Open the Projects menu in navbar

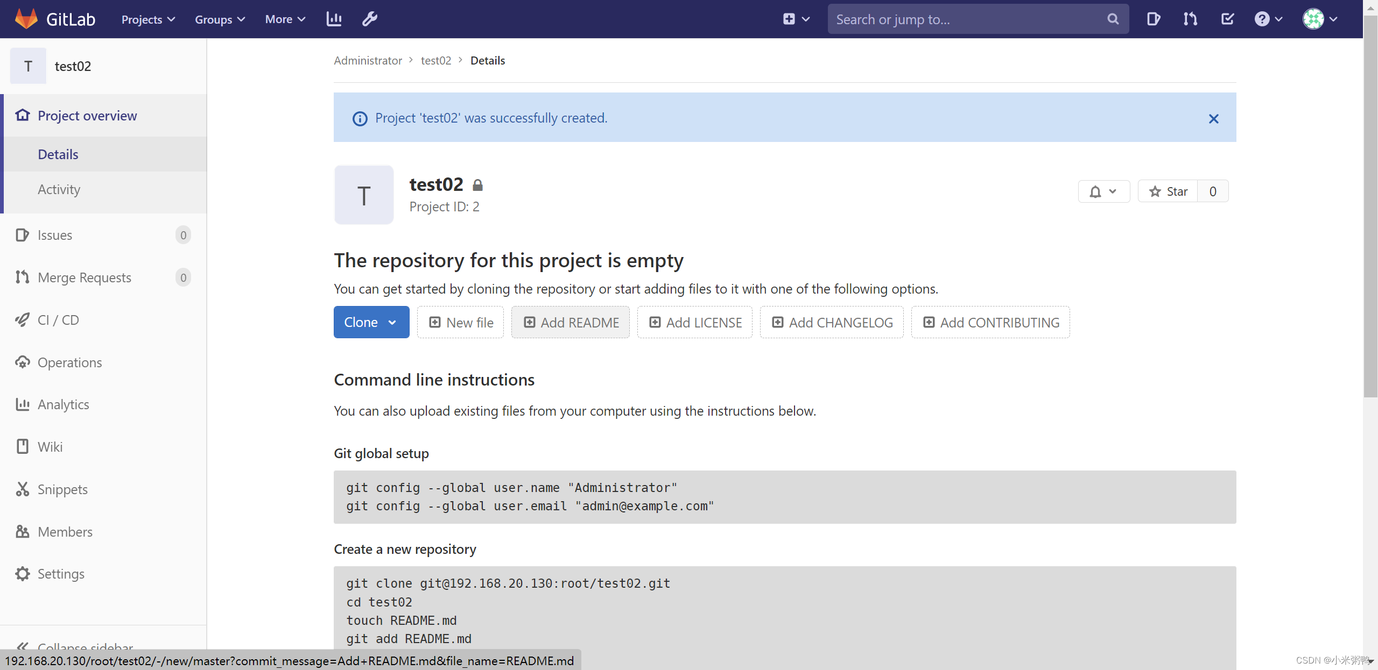pos(148,19)
